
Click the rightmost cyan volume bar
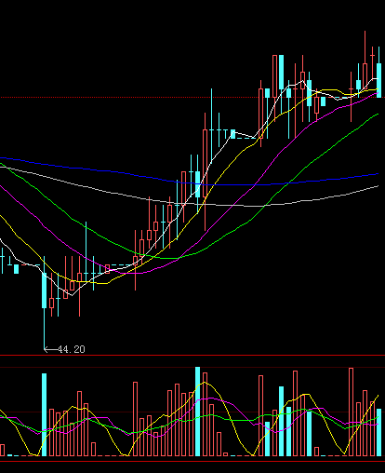click(378, 432)
